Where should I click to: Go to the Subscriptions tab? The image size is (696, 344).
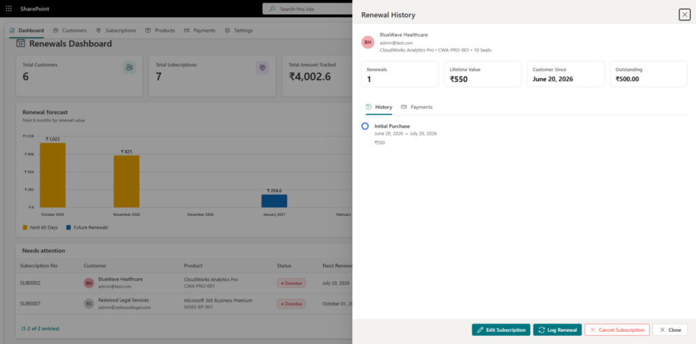tap(116, 31)
